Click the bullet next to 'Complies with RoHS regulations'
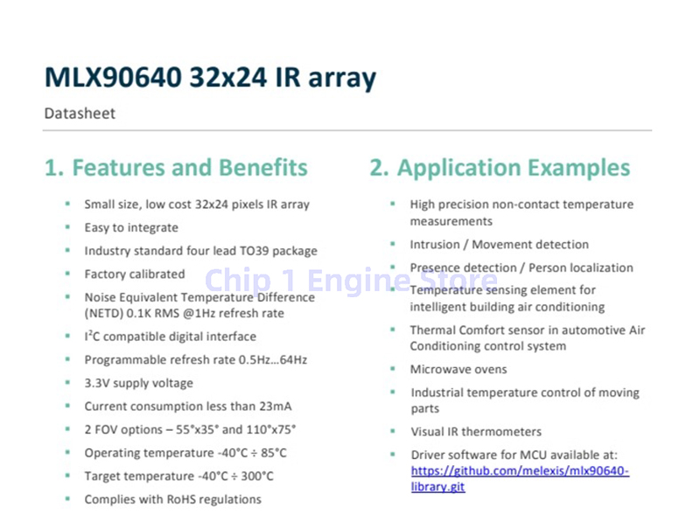Screen dimensions: 700x521 point(66,499)
